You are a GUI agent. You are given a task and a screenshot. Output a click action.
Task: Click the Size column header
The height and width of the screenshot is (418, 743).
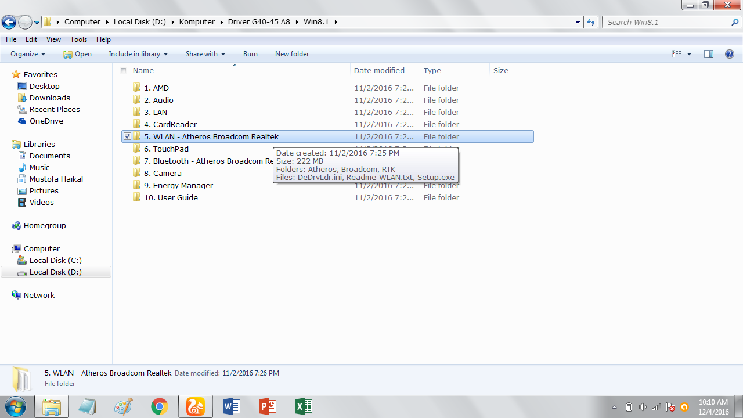(x=501, y=70)
